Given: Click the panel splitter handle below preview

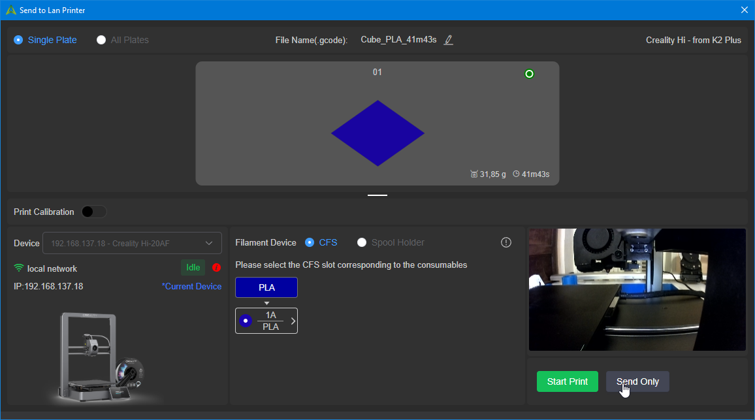Looking at the screenshot, I should (x=377, y=195).
